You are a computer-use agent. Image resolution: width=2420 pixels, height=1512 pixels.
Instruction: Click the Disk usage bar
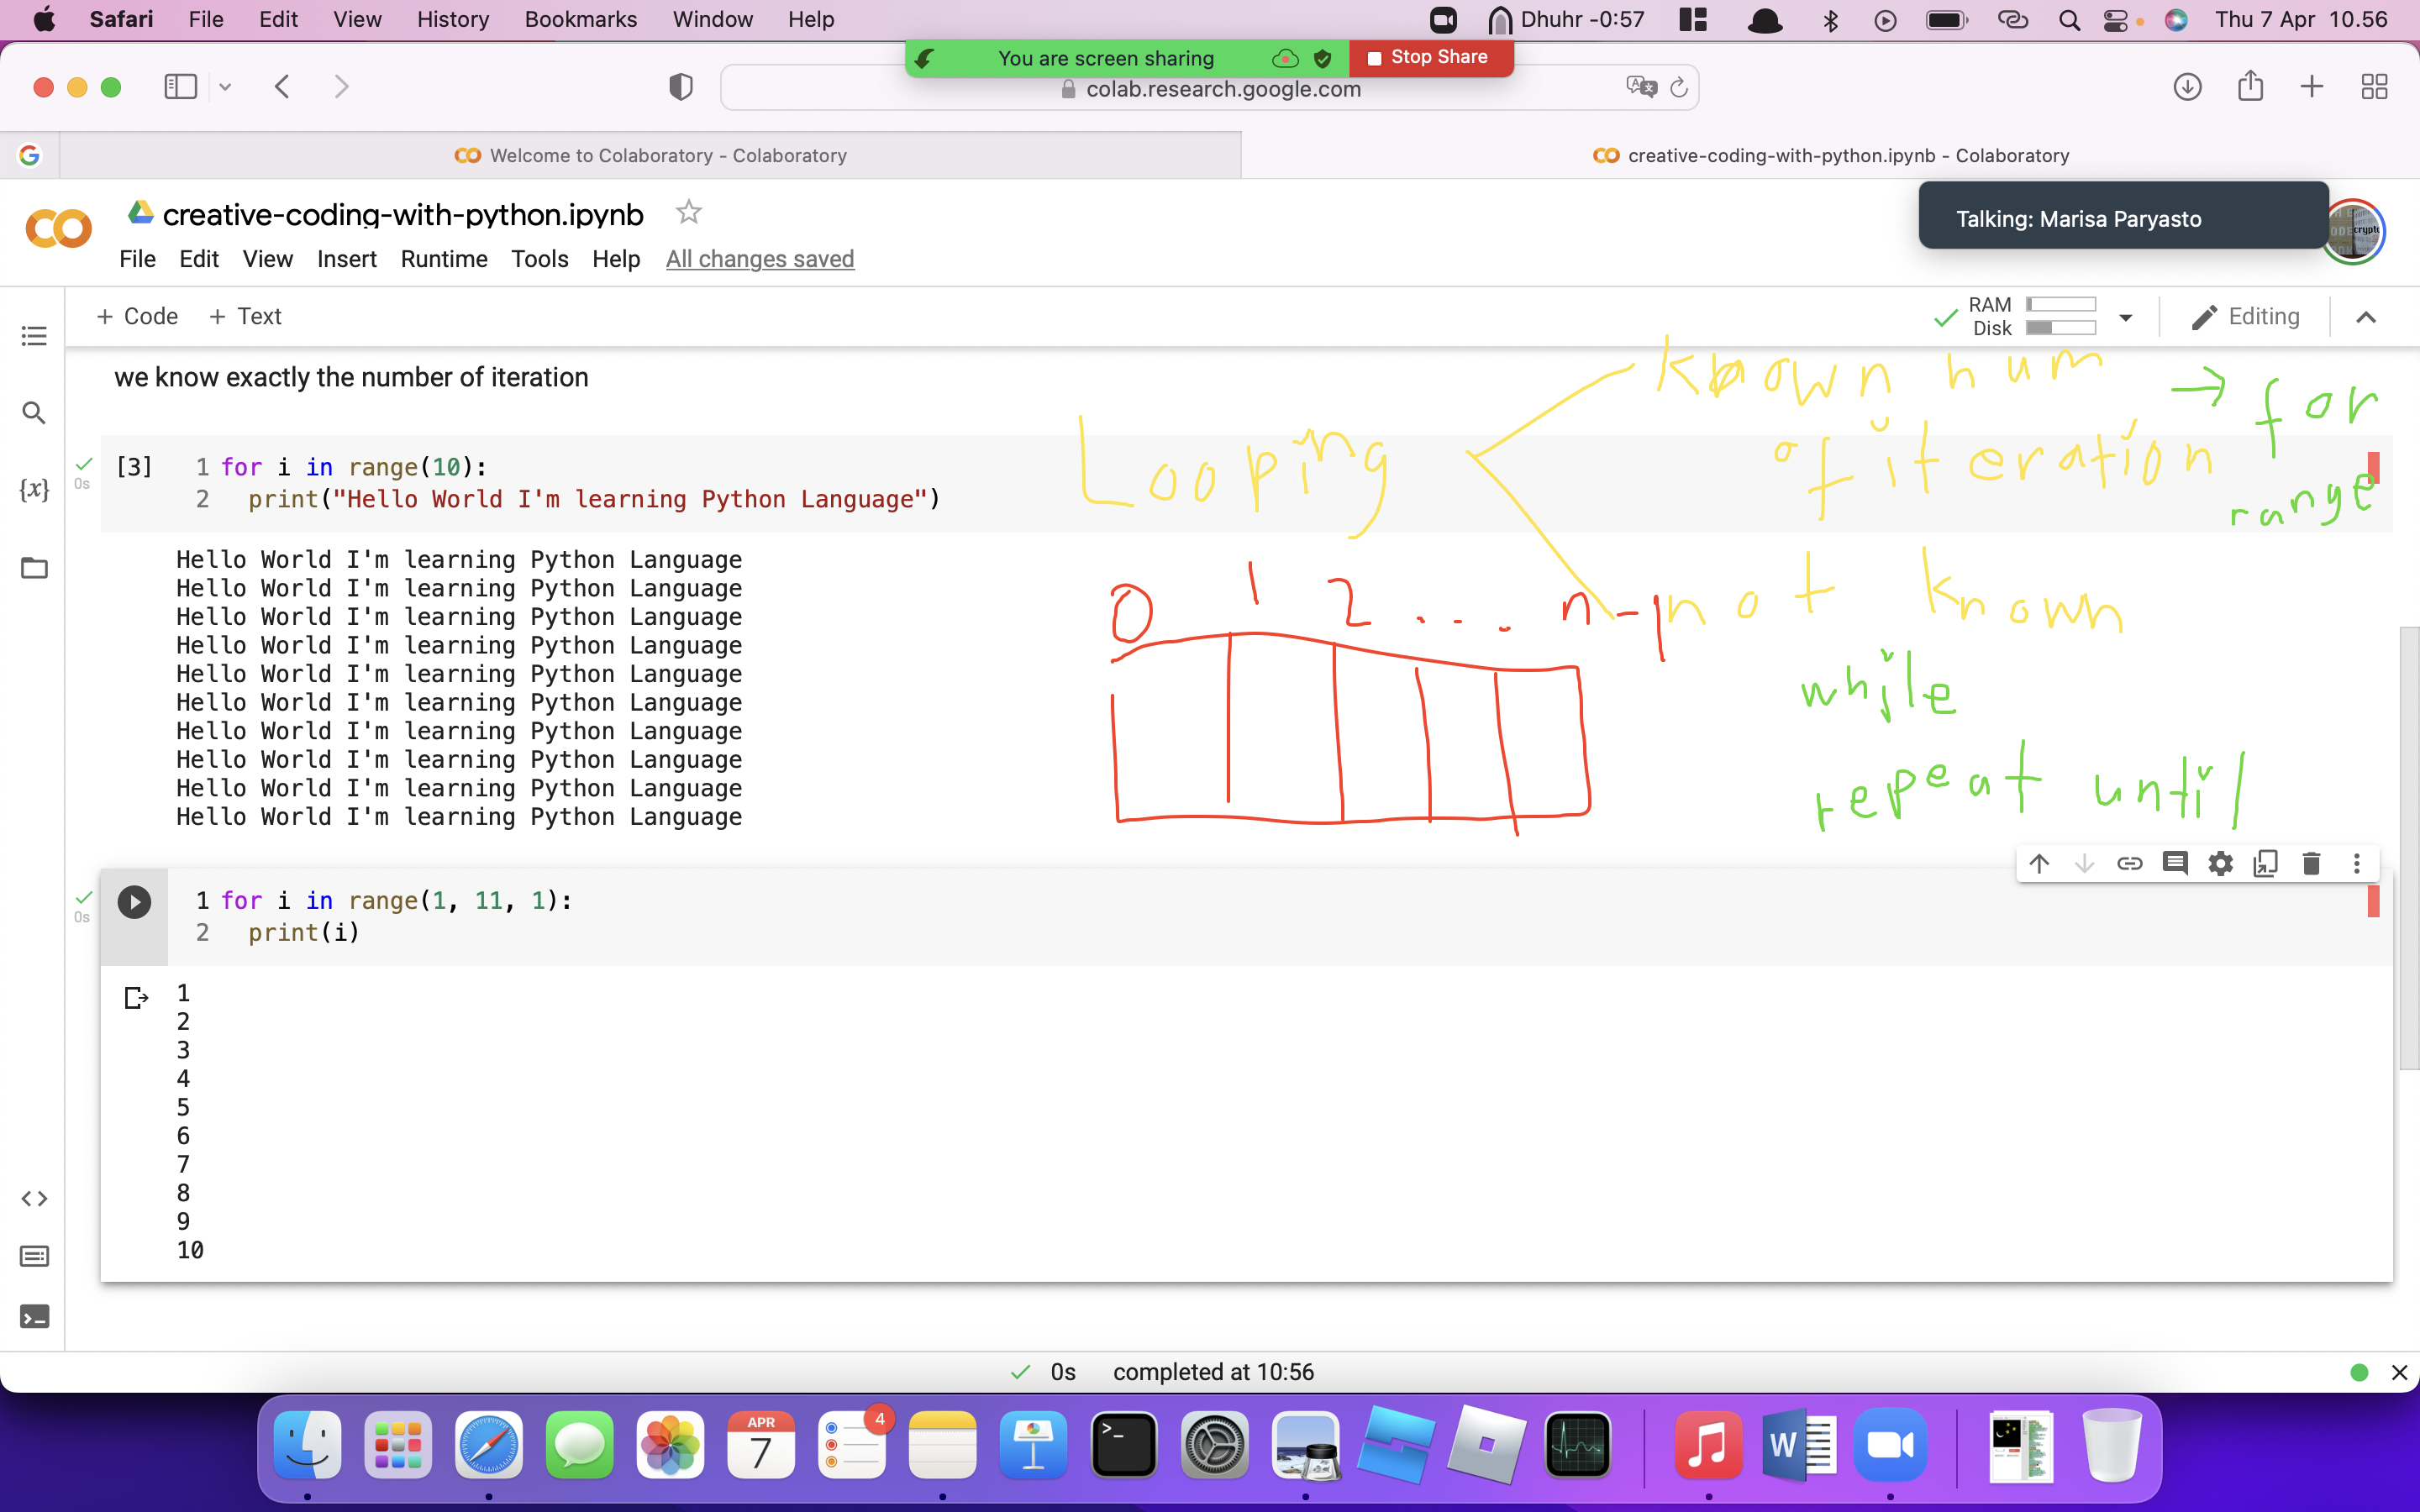(x=2061, y=328)
